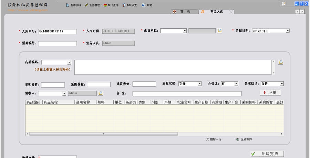The width and height of the screenshot is (310, 158).
Task: Click the music note icon on 药品入库 tab
Action: click(x=203, y=12)
